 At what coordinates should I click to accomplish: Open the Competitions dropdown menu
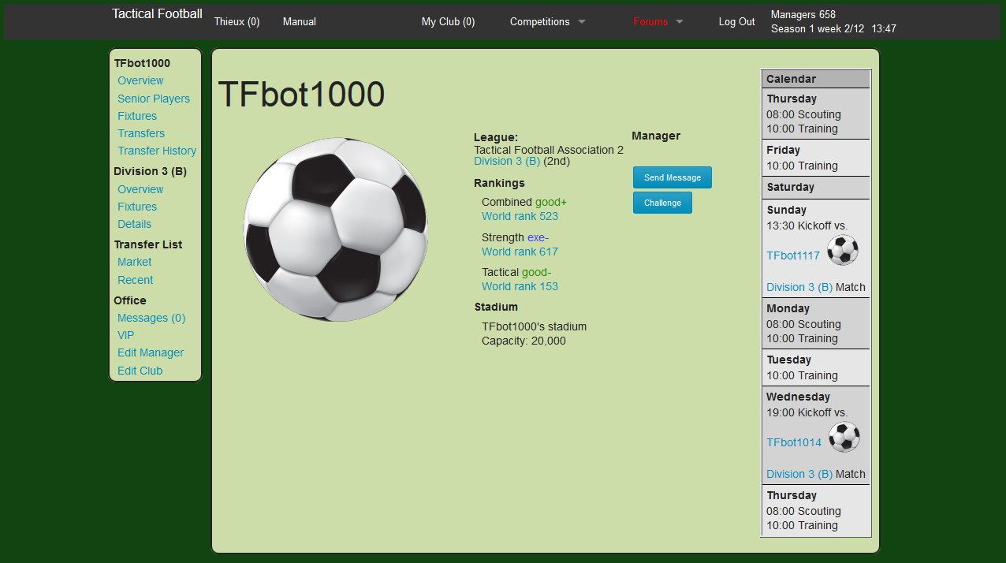point(547,21)
